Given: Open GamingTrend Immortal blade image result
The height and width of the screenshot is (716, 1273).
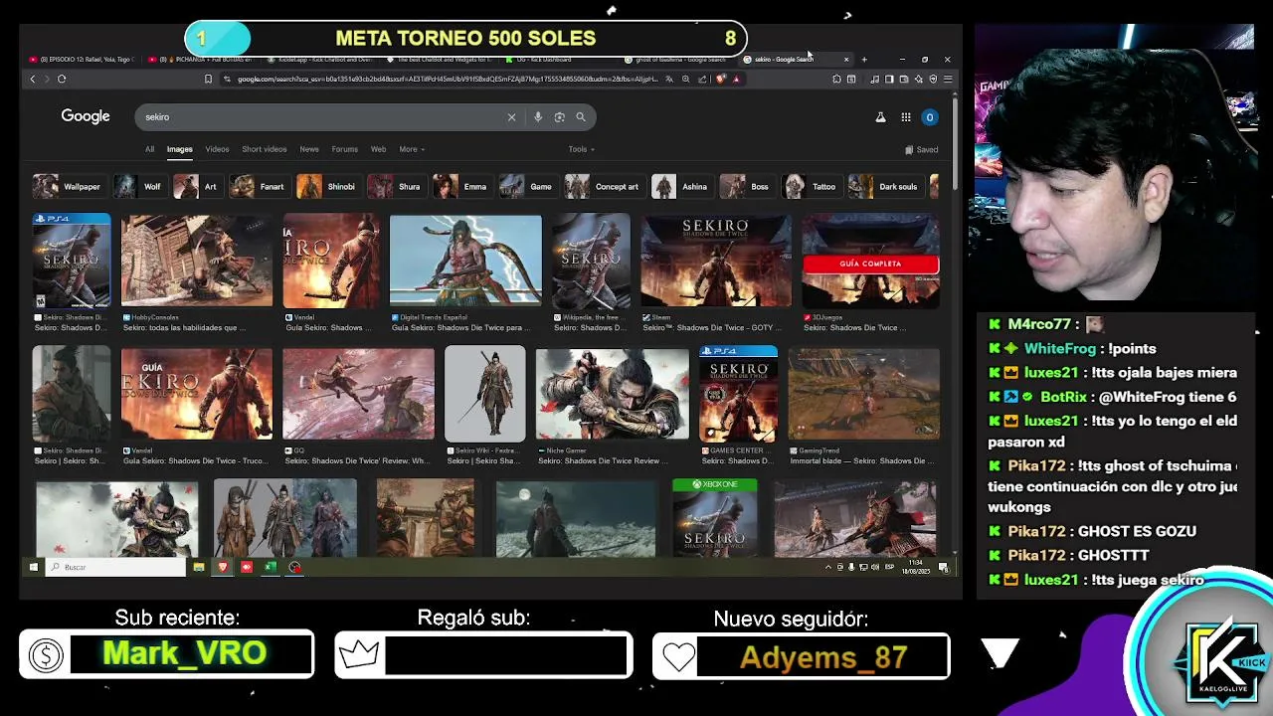Looking at the screenshot, I should [863, 394].
